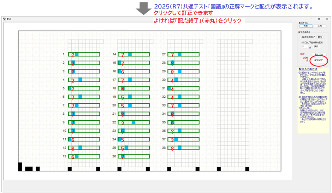The height and width of the screenshot is (193, 332).
Task: Run 実行 next to 配点情報クリア
Action: click(319, 37)
